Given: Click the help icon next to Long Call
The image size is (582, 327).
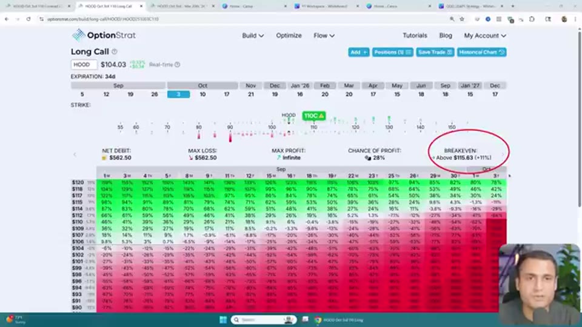Looking at the screenshot, I should coord(115,52).
